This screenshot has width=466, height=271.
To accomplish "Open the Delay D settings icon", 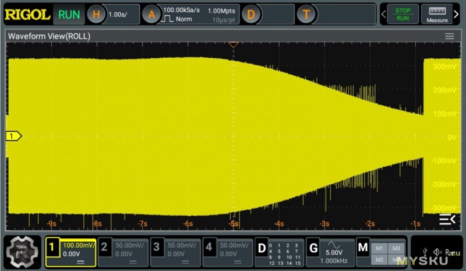I will (251, 15).
